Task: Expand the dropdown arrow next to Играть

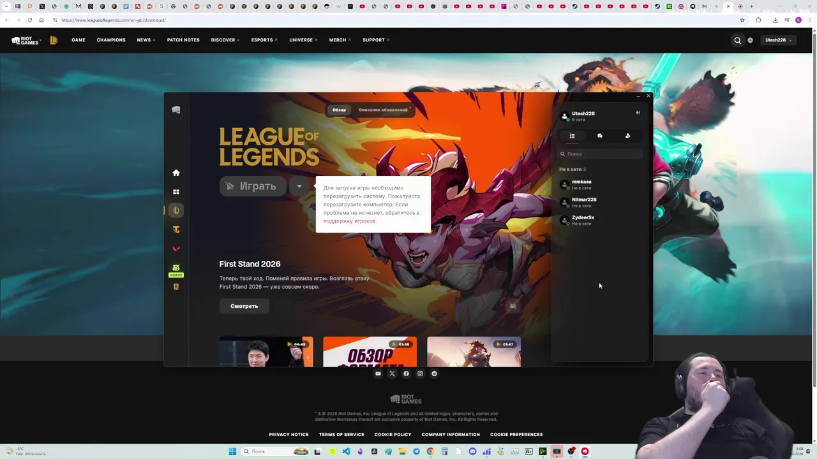Action: pos(299,186)
